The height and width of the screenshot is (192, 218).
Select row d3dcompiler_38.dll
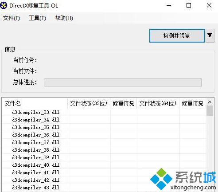coord(104,150)
